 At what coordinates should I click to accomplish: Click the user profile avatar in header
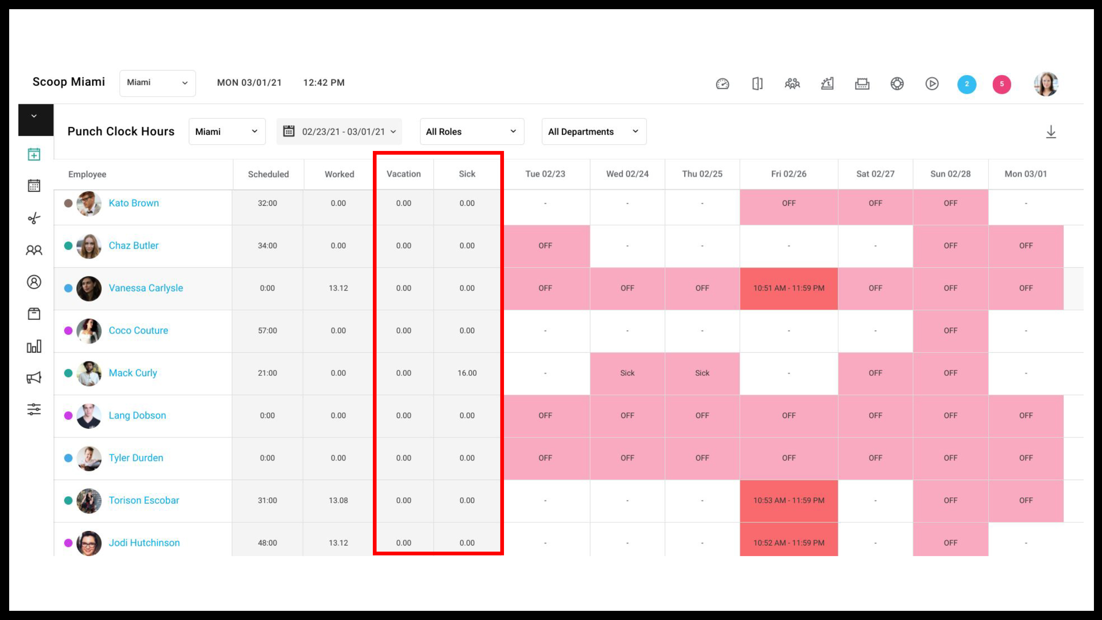(x=1046, y=84)
